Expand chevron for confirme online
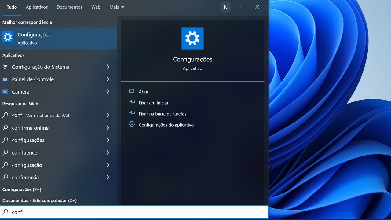The image size is (391, 220). click(108, 128)
